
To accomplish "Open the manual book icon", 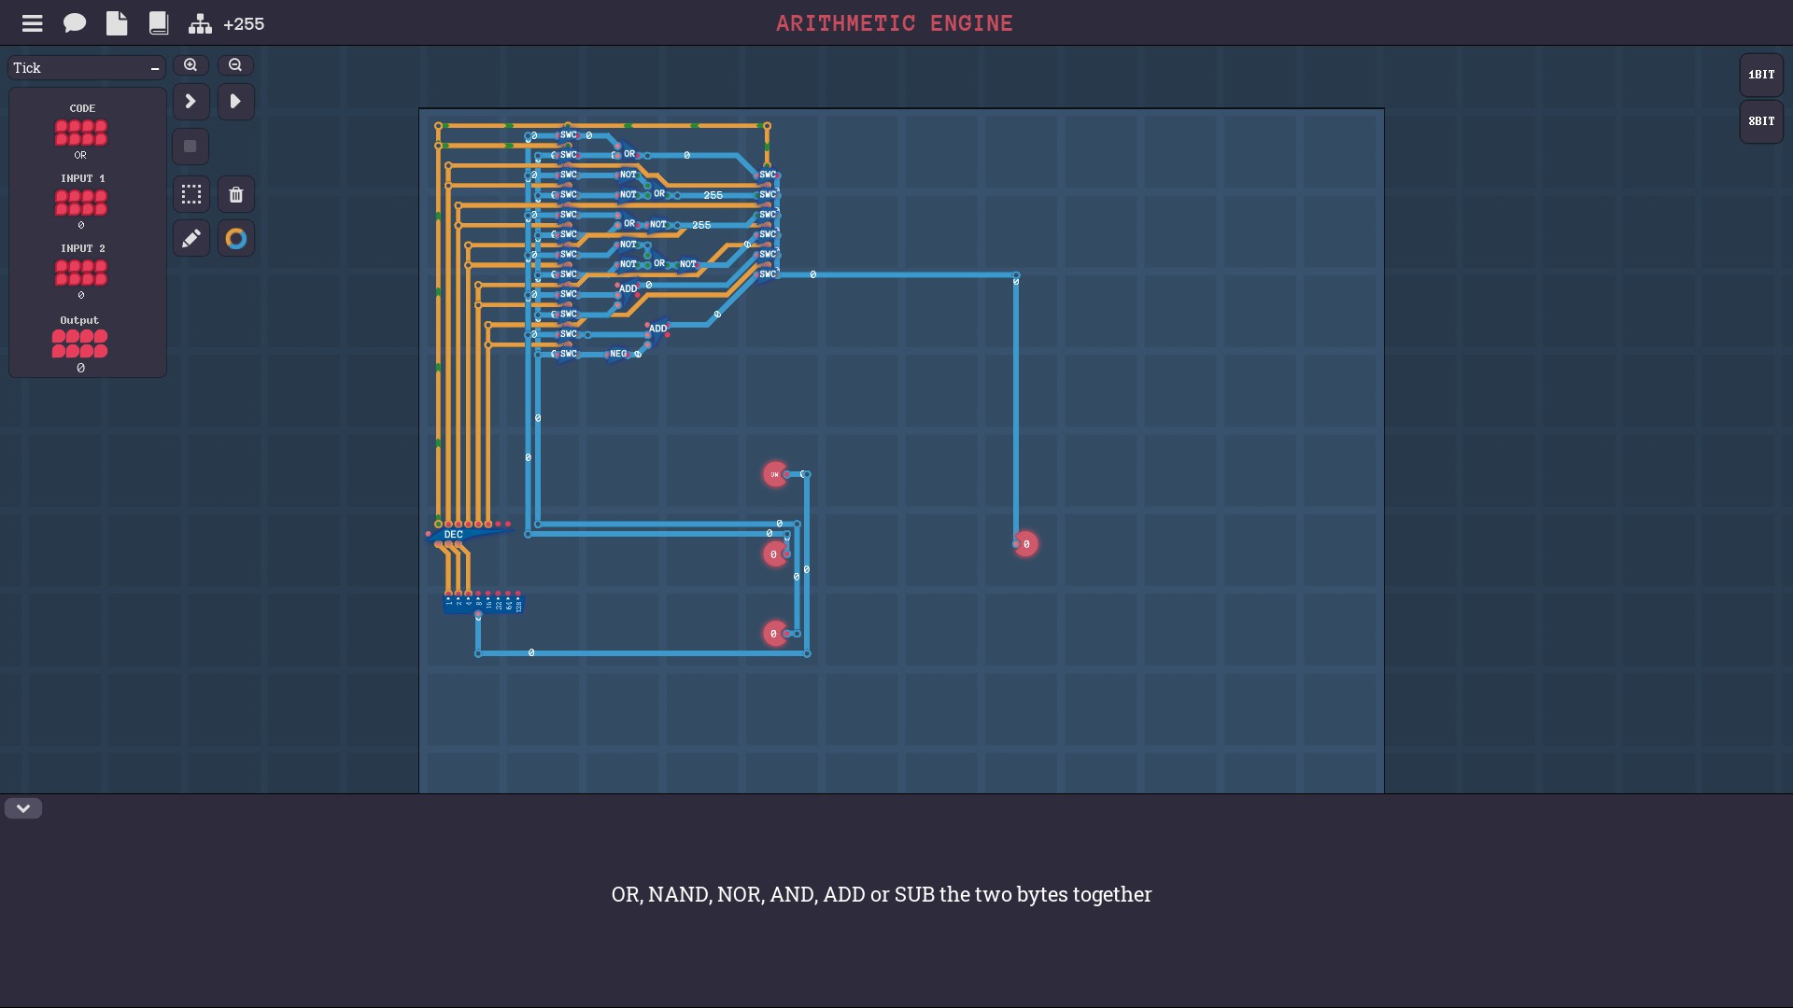I will pyautogui.click(x=159, y=23).
